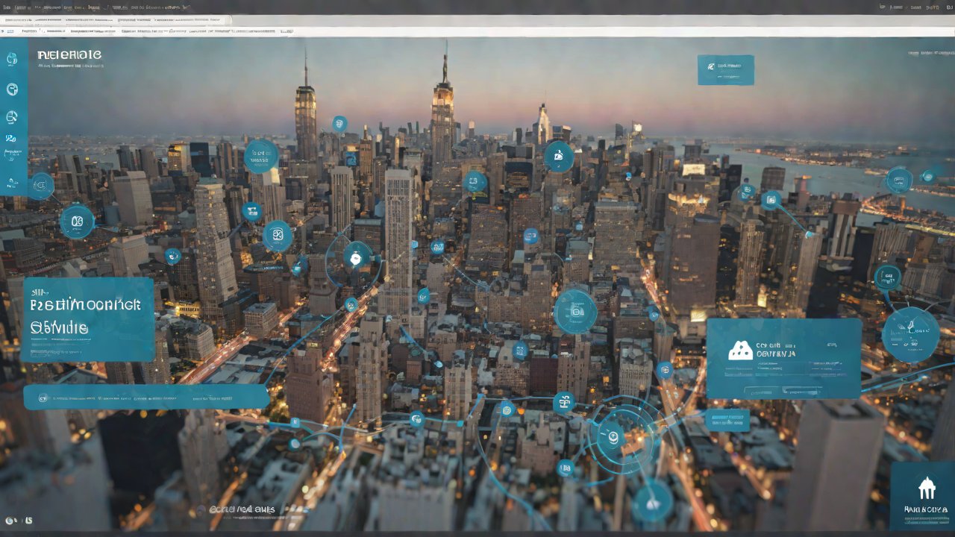Open the small blue card at top of map

[x=725, y=69]
